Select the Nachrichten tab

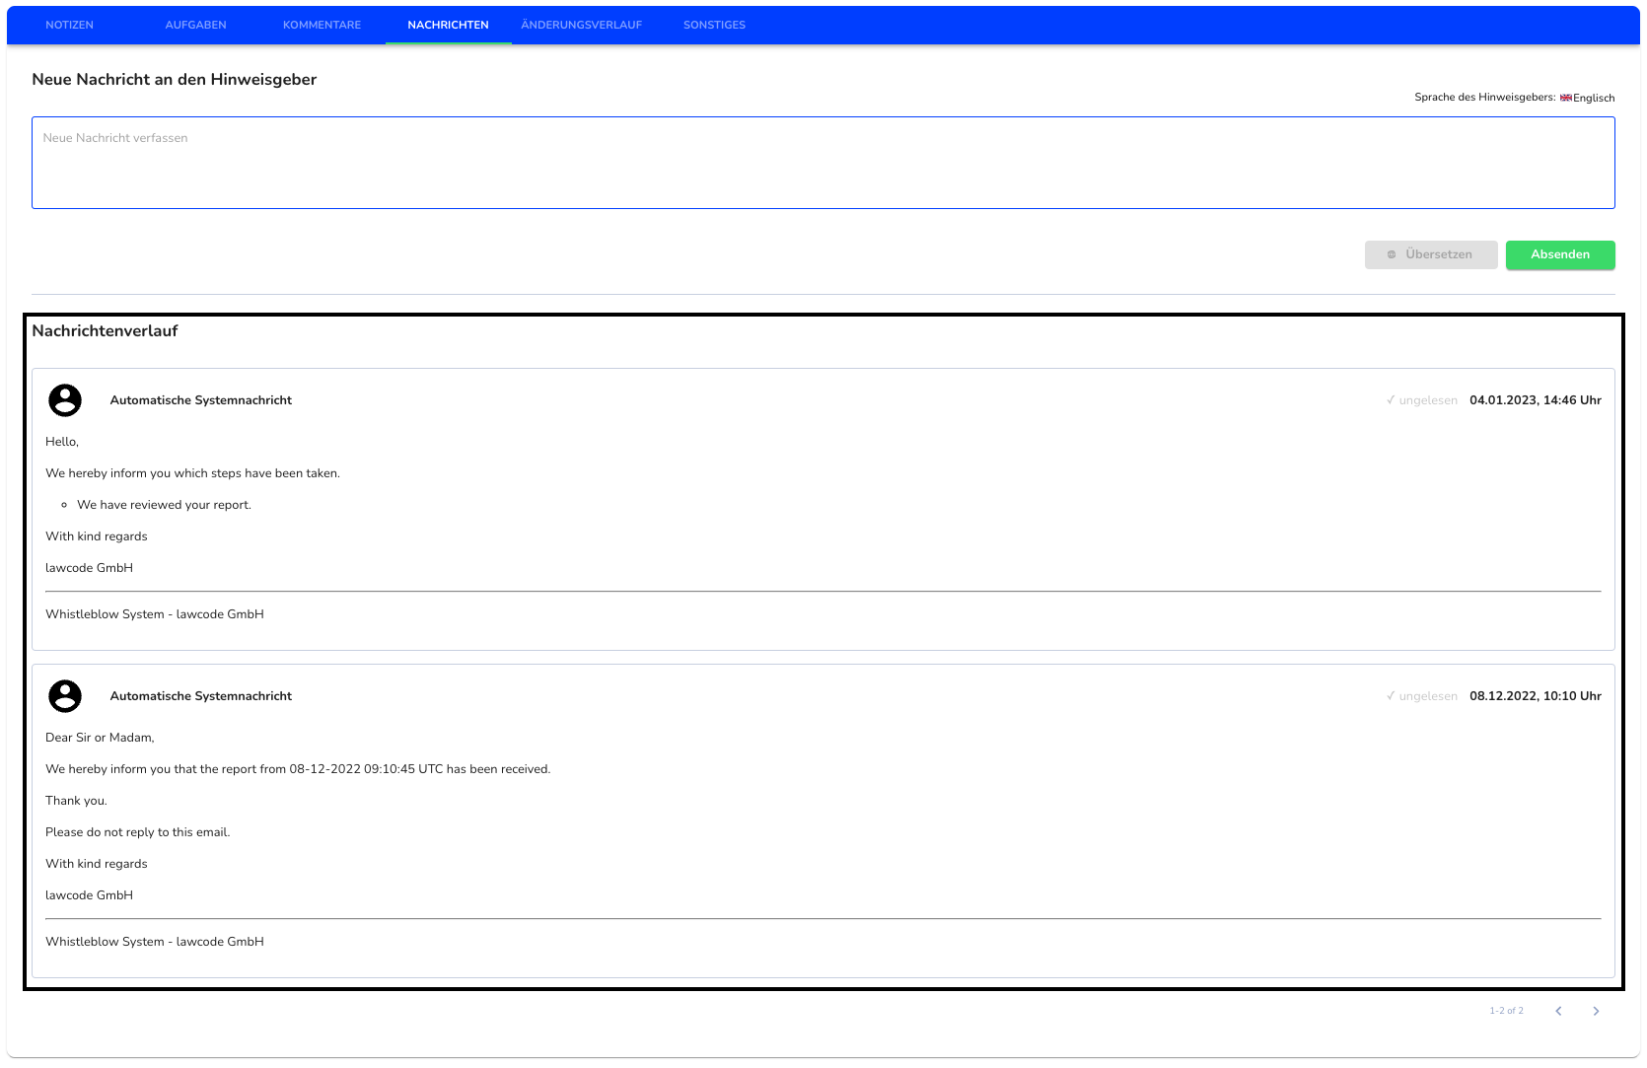coord(448,25)
